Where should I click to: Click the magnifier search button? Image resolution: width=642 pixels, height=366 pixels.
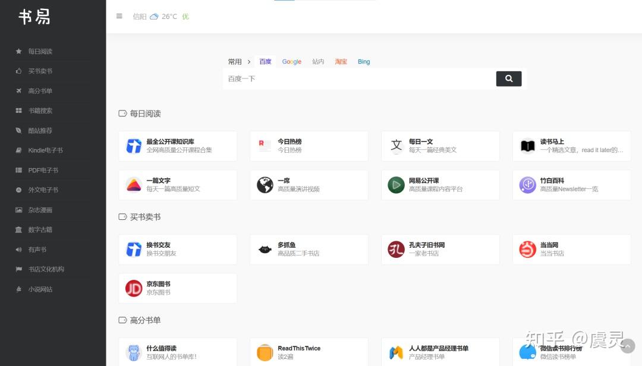(x=508, y=78)
